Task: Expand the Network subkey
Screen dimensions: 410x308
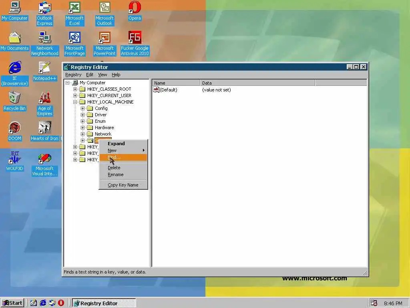Action: click(82, 134)
